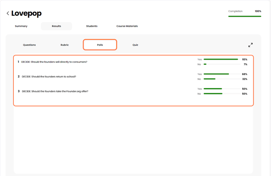
Task: Open the Quiz sub-tab
Action: pyautogui.click(x=135, y=45)
